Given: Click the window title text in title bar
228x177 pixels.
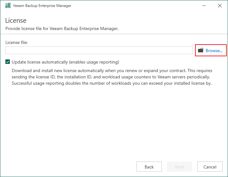Looking at the screenshot, I should coord(42,6).
